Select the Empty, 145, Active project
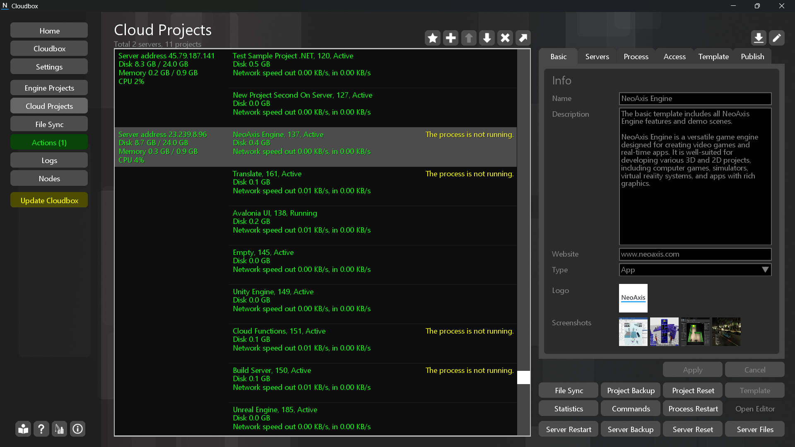 pos(373,265)
